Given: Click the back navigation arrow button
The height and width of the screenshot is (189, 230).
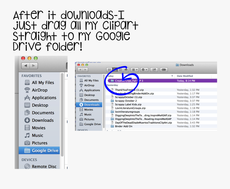Looking at the screenshot, I should point(80,69).
